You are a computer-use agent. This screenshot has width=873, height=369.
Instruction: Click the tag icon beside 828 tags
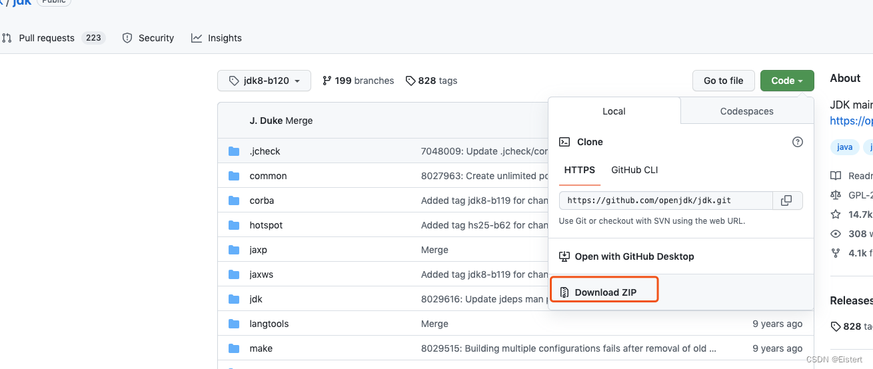[x=409, y=81]
